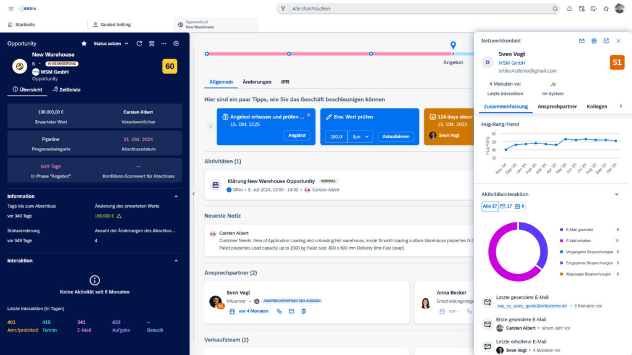Click the external-link icon in Netzwerkkontakt header
This screenshot has height=355, width=632.
coord(606,41)
